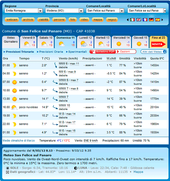Switch to the Sabato 10 forecast tab

(x=46, y=42)
